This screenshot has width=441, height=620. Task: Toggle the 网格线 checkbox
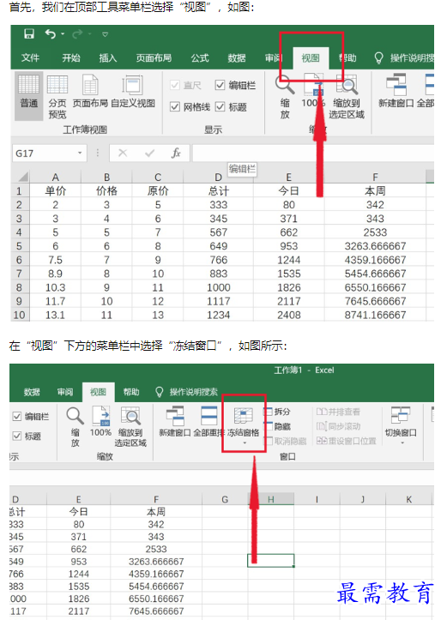tap(175, 106)
